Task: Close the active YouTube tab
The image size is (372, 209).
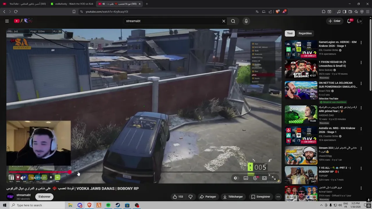Action: (x=140, y=4)
